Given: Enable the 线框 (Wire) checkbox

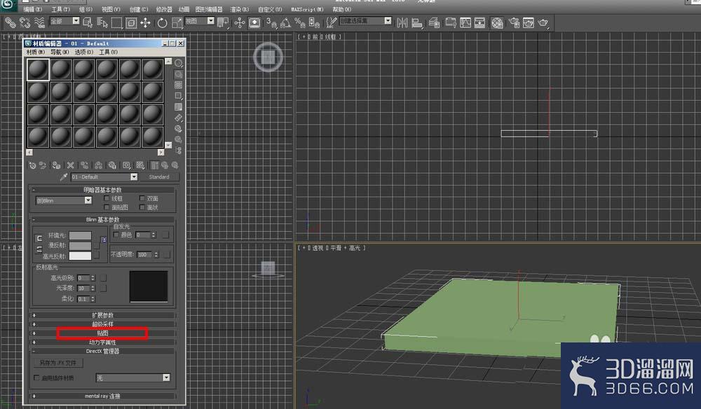Looking at the screenshot, I should pyautogui.click(x=107, y=198).
